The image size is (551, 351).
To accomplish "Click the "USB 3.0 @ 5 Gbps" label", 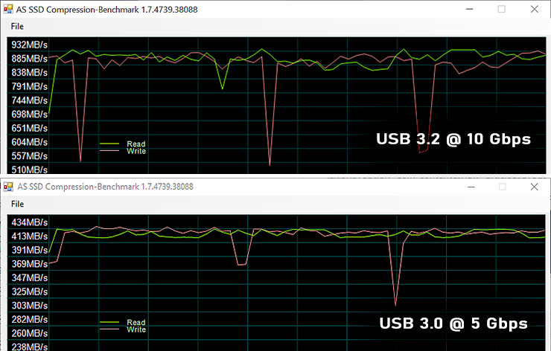I will pos(453,323).
